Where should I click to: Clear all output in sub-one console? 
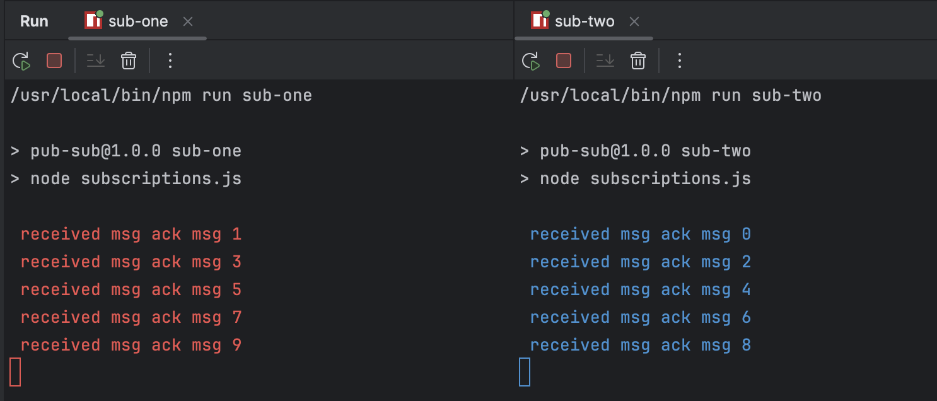point(129,61)
